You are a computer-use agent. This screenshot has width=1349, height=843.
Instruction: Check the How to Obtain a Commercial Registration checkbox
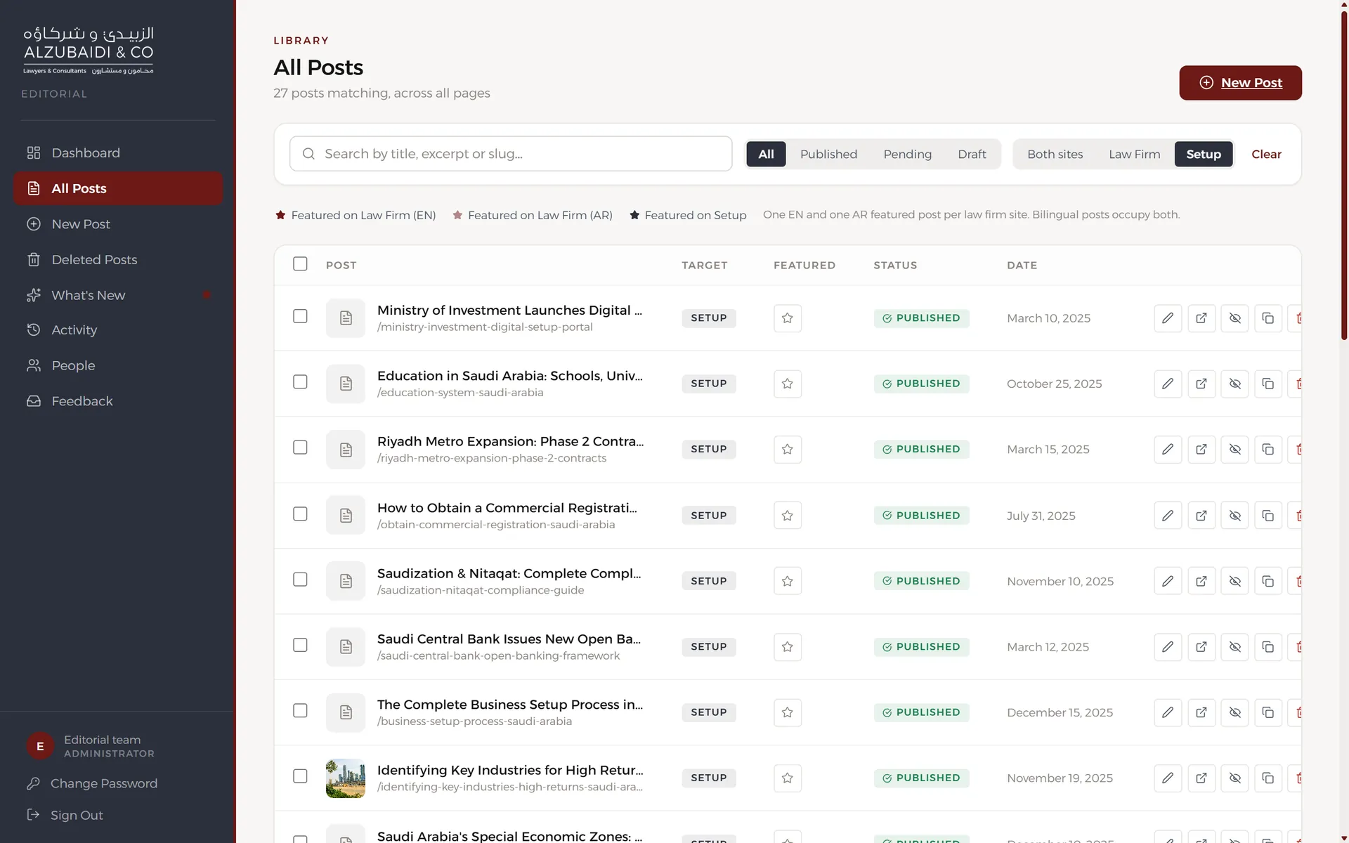300,514
